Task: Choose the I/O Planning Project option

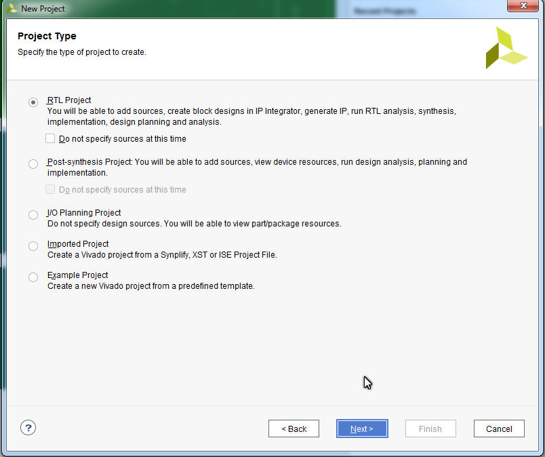Action: tap(33, 214)
